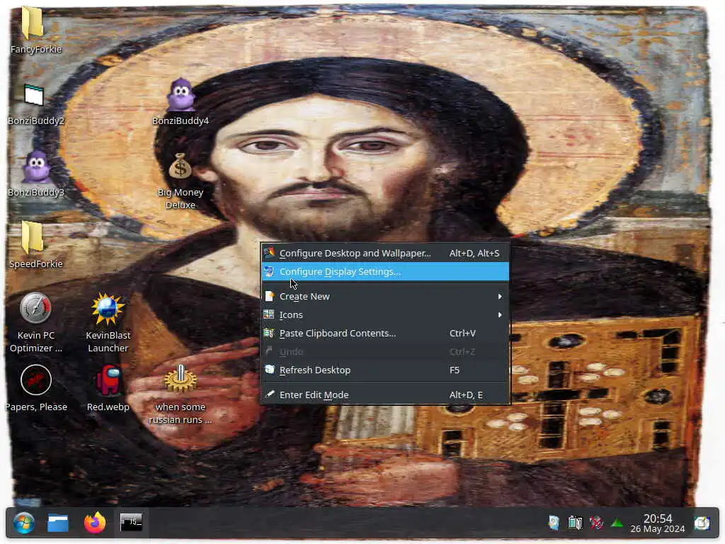Choose Paste Clipboard Contents entry
Viewport: 725px width, 544px height.
(x=385, y=333)
